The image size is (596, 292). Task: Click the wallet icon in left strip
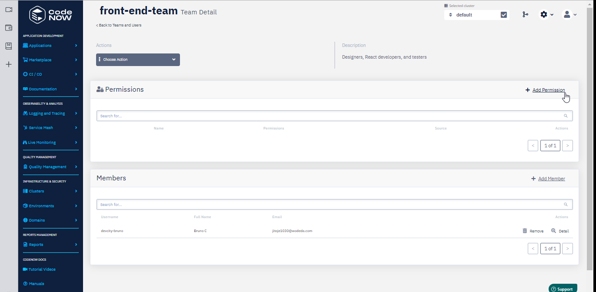coord(9,28)
